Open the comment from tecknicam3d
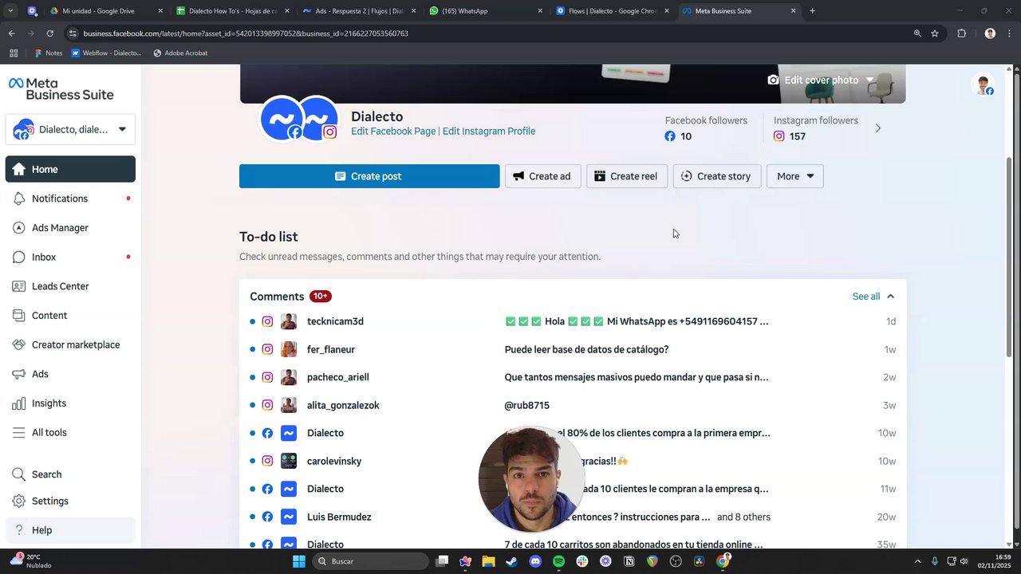Viewport: 1021px width, 574px height. pos(573,321)
